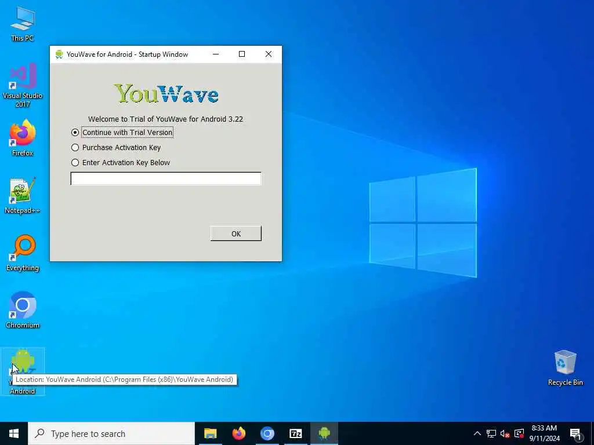This screenshot has width=594, height=445.
Task: Show hidden system tray icons
Action: (477, 433)
